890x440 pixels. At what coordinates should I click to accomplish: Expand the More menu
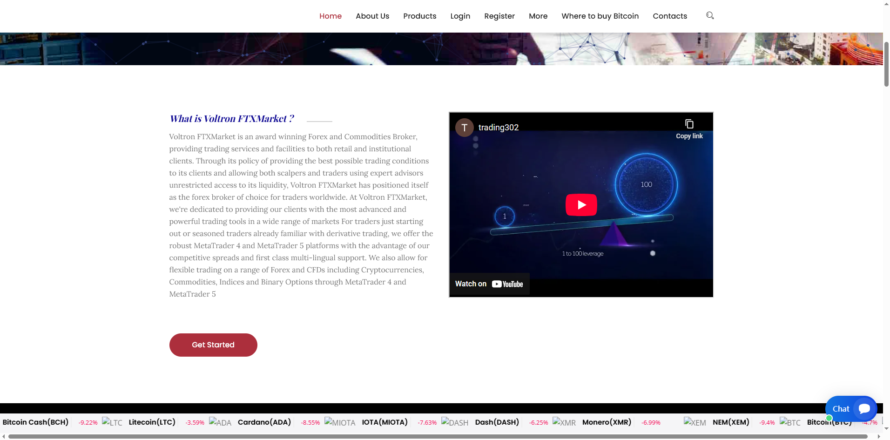[x=538, y=16]
